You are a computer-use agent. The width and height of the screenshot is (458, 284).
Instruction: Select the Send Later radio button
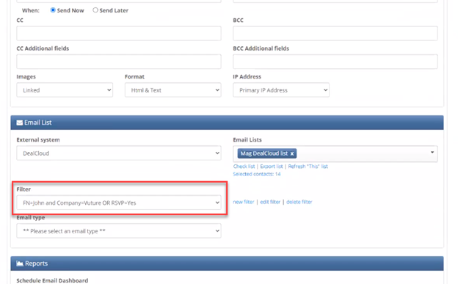(x=95, y=10)
